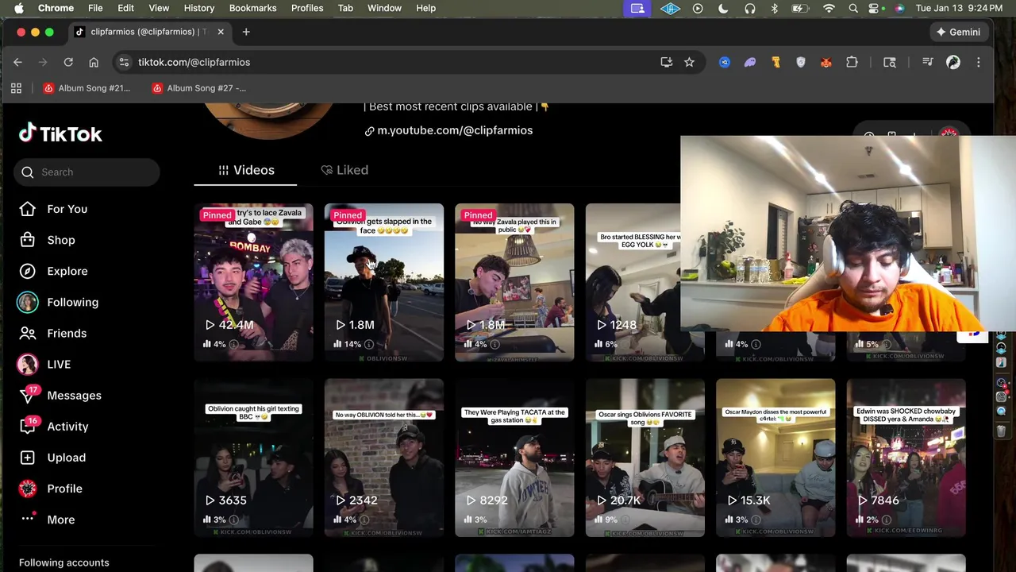Image resolution: width=1016 pixels, height=572 pixels.
Task: Open pinned video Zavala played this in public
Action: [x=514, y=282]
